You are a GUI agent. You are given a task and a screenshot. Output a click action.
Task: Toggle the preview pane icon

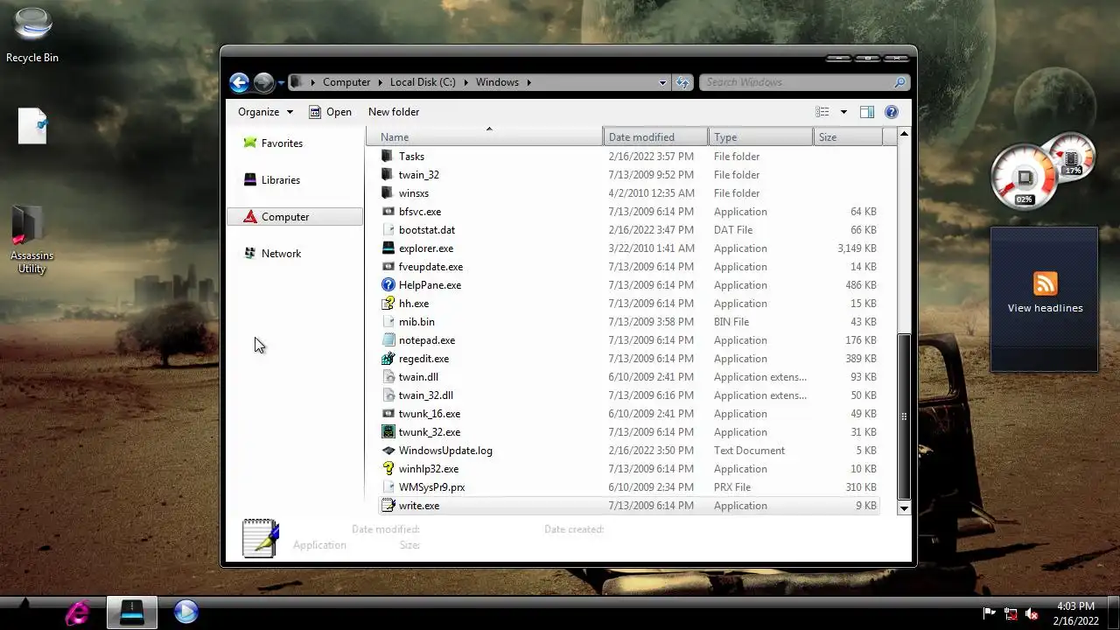(867, 112)
